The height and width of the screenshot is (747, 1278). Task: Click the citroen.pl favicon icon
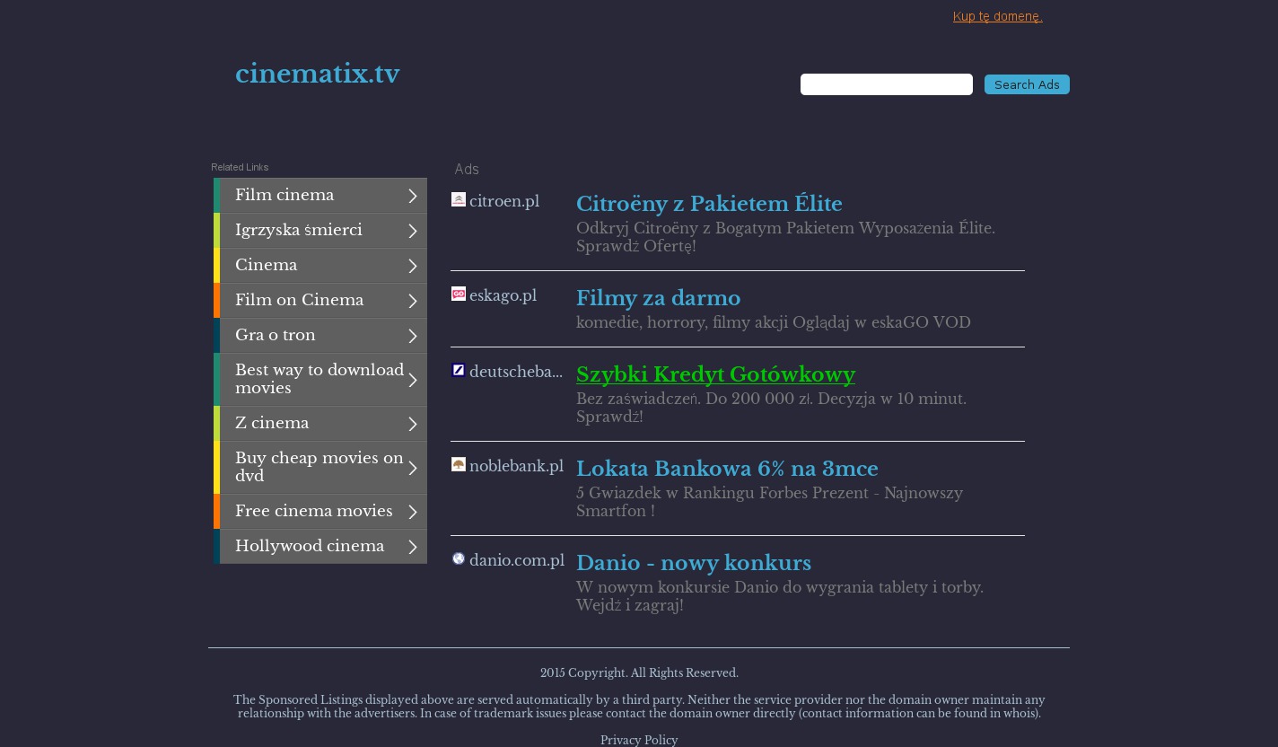pyautogui.click(x=458, y=199)
